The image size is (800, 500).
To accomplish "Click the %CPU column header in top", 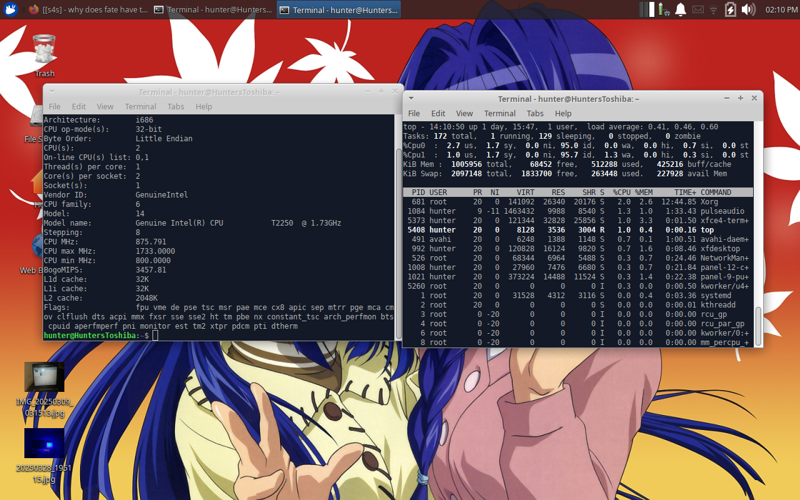I will [x=621, y=192].
